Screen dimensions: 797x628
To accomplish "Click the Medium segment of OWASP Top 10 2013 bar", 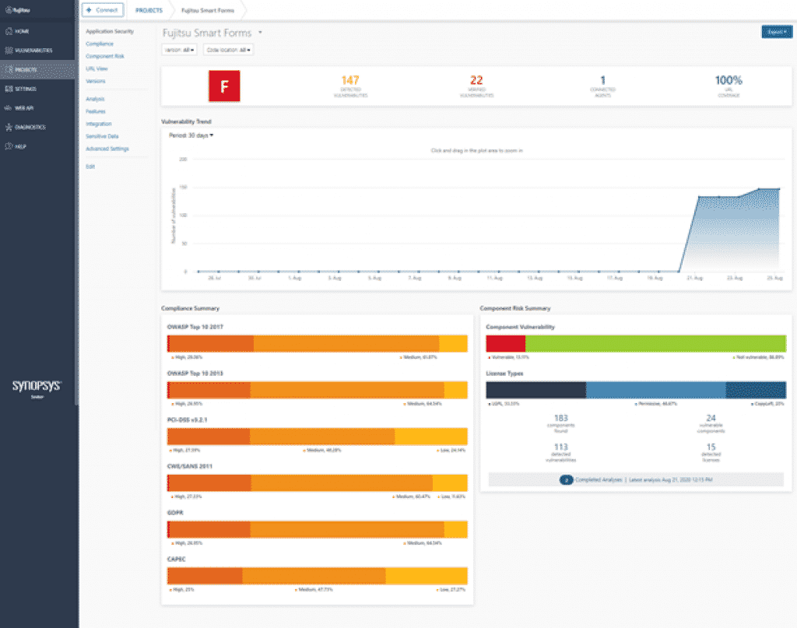I will (x=347, y=390).
